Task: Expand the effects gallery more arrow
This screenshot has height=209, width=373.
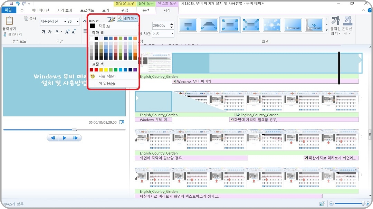Action: pyautogui.click(x=326, y=30)
